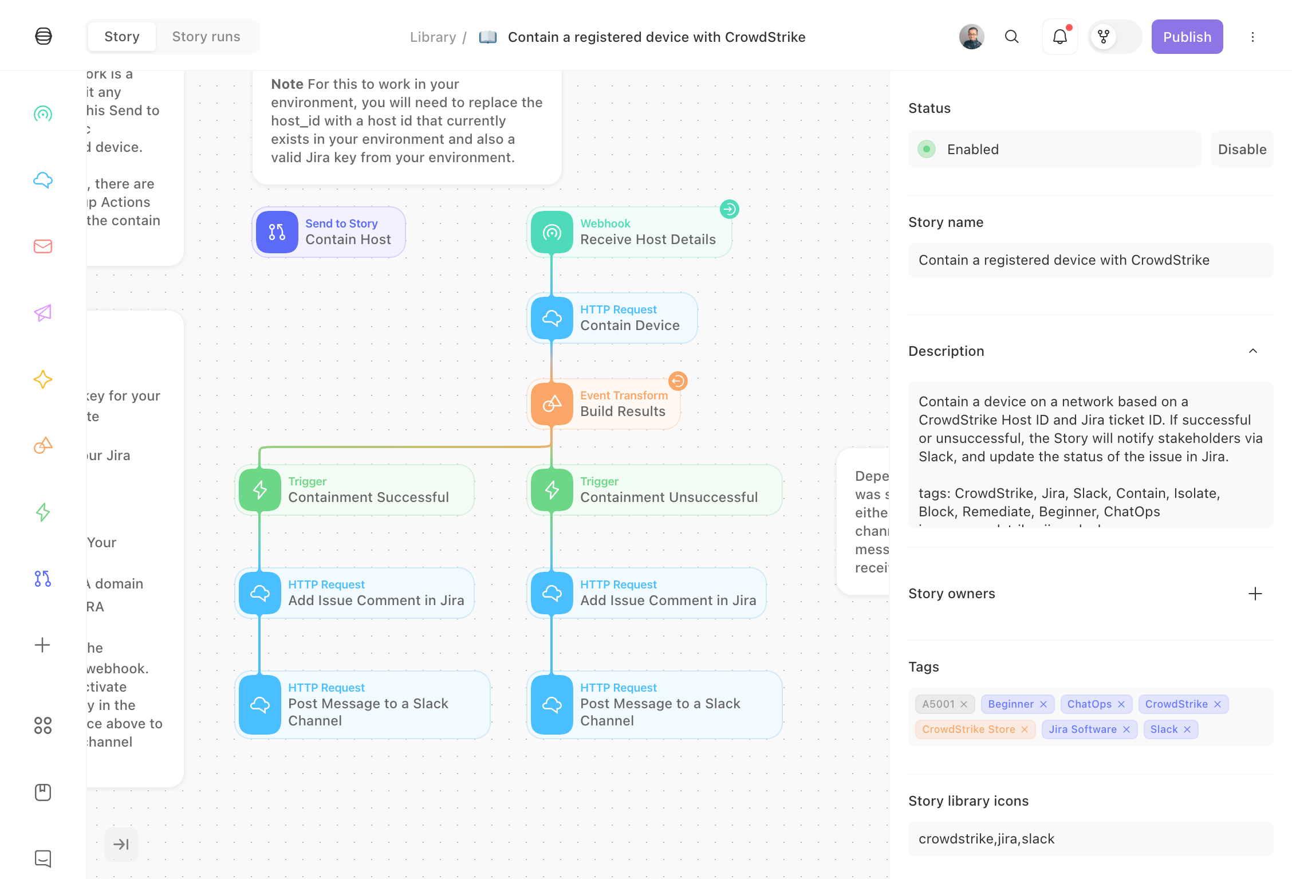Open the Library breadcrumb link

(433, 37)
